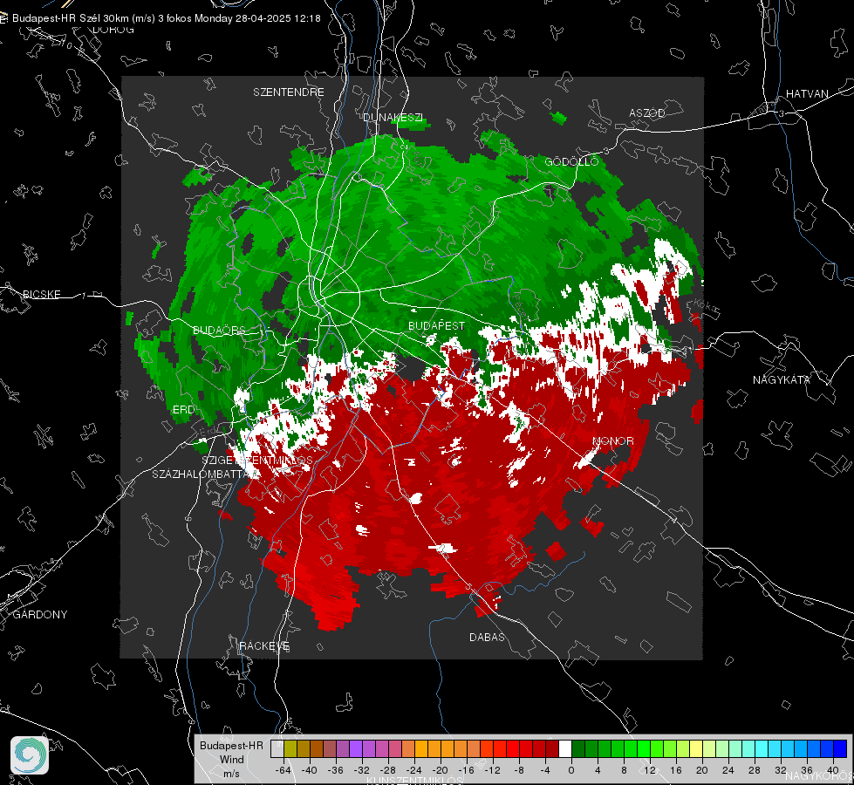Viewport: 854px width, 785px height.
Task: Click the 40 legend value
Action: [833, 770]
